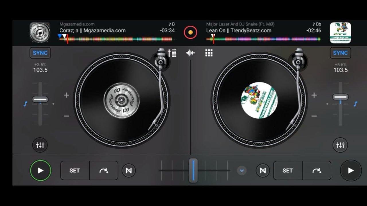Decrease right deck pitch bend minus
This screenshot has width=367, height=206.
tap(314, 116)
